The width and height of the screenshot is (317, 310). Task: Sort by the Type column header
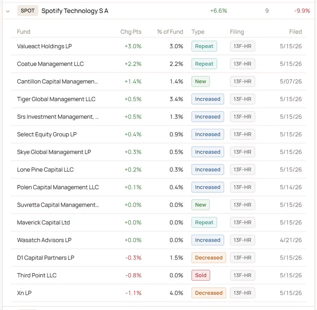[198, 32]
